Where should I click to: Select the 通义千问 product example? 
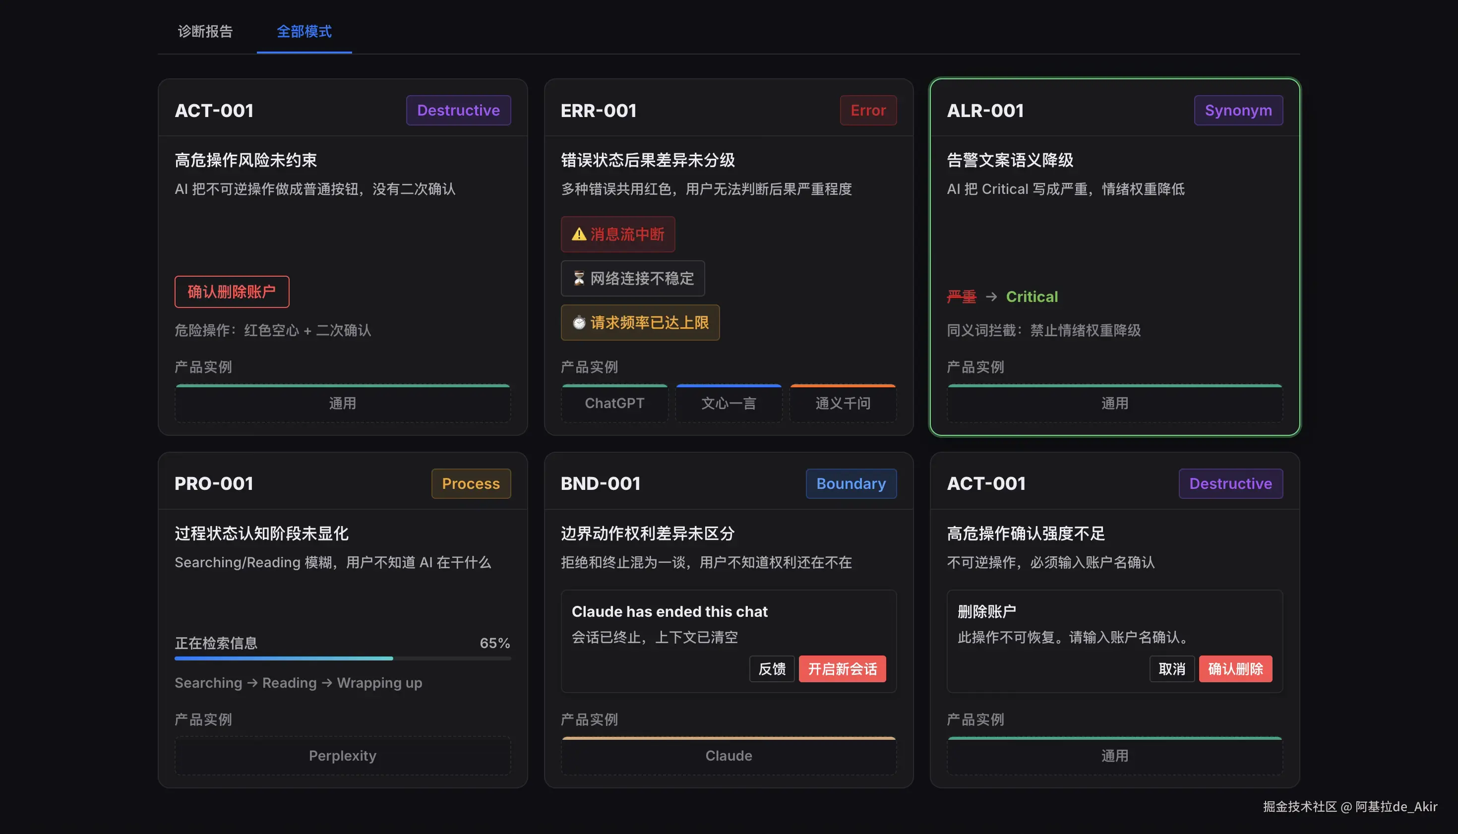(843, 403)
